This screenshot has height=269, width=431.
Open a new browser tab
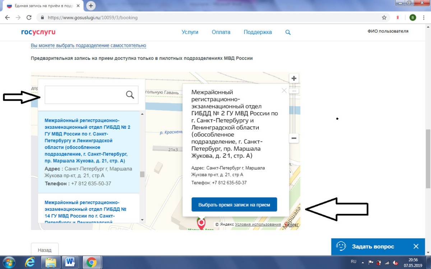click(91, 5)
